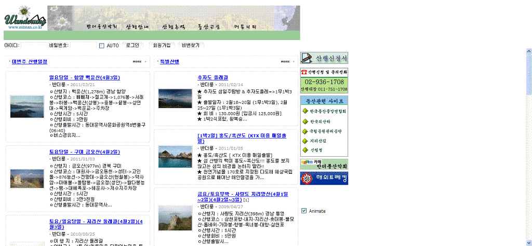Open the 일요당일 - 함양 백운산(4월3일) post
This screenshot has height=246, width=532.
pos(85,78)
